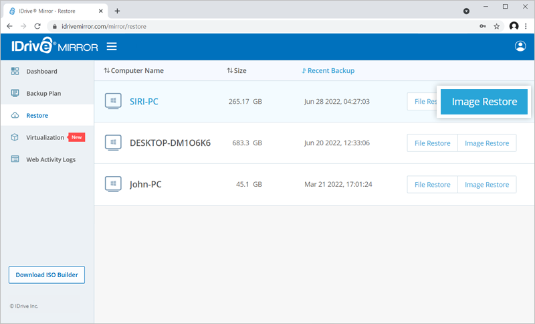Click the Web Activity Logs list icon
The height and width of the screenshot is (324, 535).
pos(15,159)
